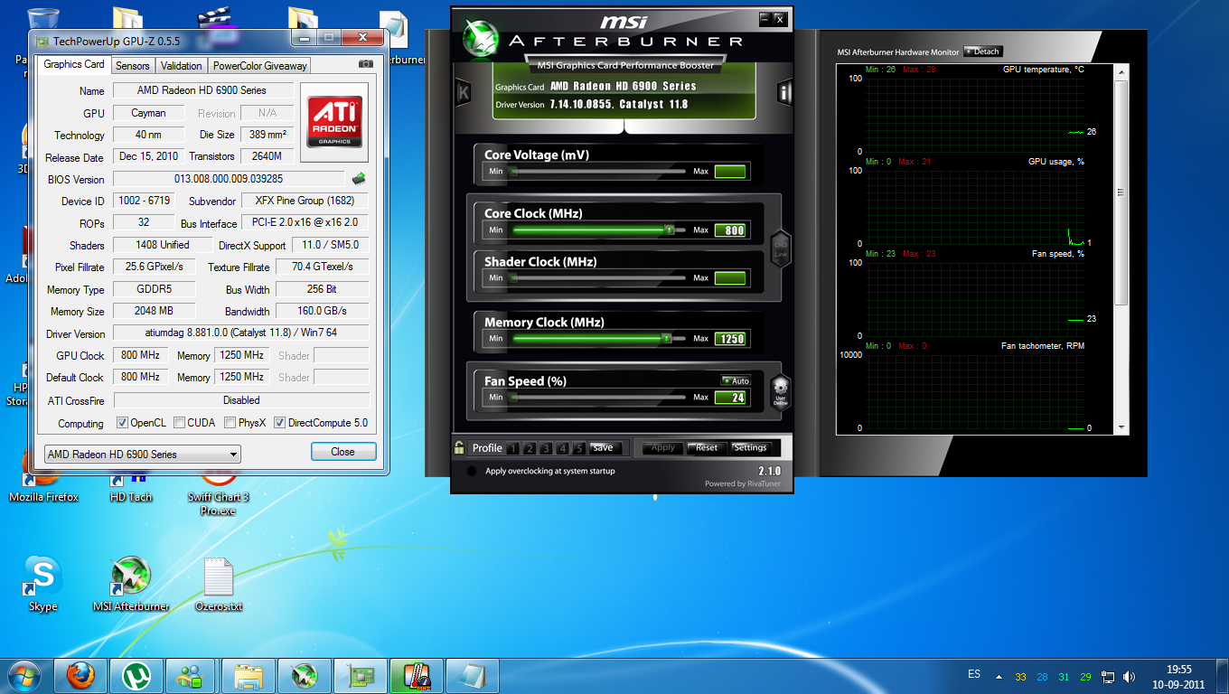
Task: Open Windows Explorer from the taskbar
Action: [x=249, y=675]
